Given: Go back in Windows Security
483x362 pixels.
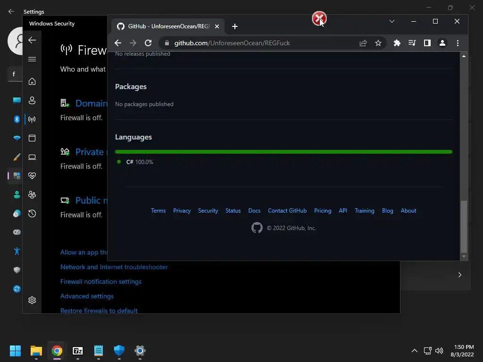Looking at the screenshot, I should point(32,40).
